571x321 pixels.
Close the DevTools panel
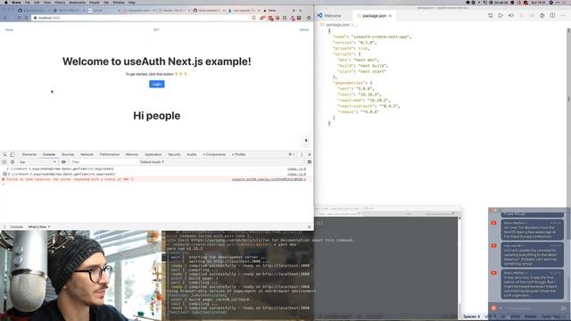[x=310, y=154]
